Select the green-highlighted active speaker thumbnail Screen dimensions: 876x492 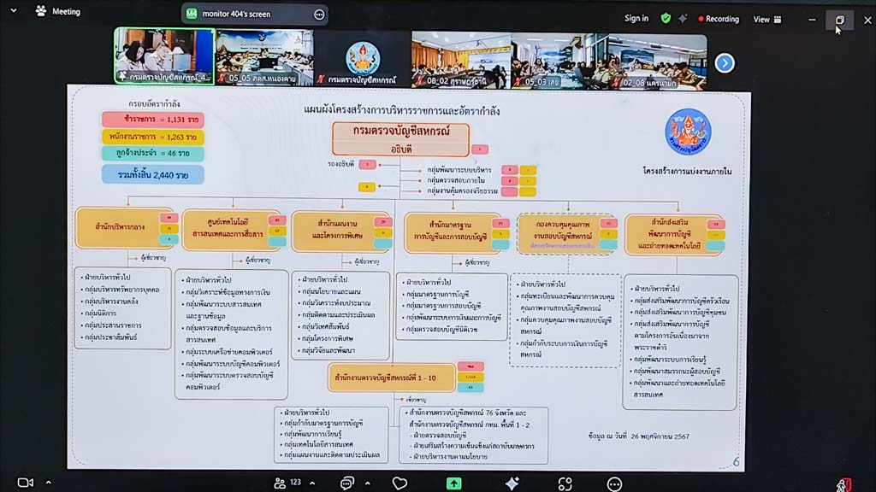[x=164, y=56]
